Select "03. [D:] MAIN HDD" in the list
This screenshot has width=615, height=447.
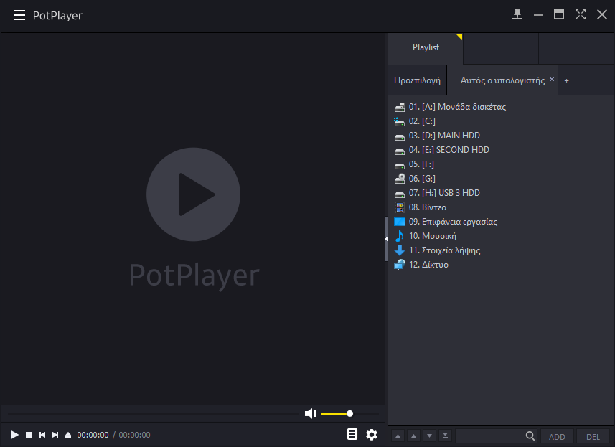[x=444, y=136]
